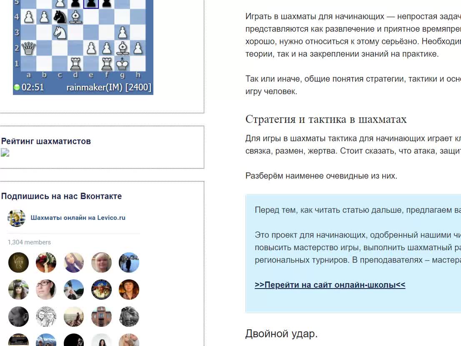The width and height of the screenshot is (461, 346).
Task: Follow the Перейти на сайт онлайн-школы link
Action: tap(330, 285)
